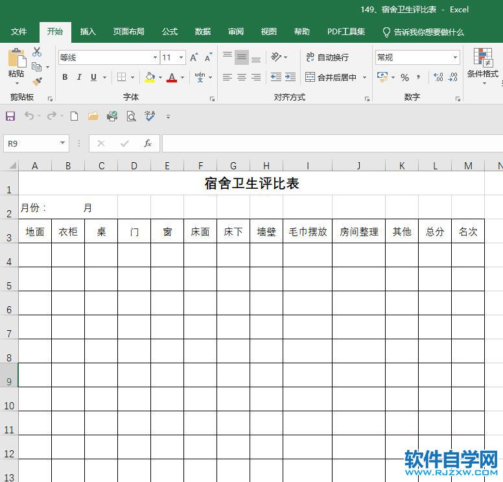
Task: Click the accounting number format icon
Action: tap(382, 77)
